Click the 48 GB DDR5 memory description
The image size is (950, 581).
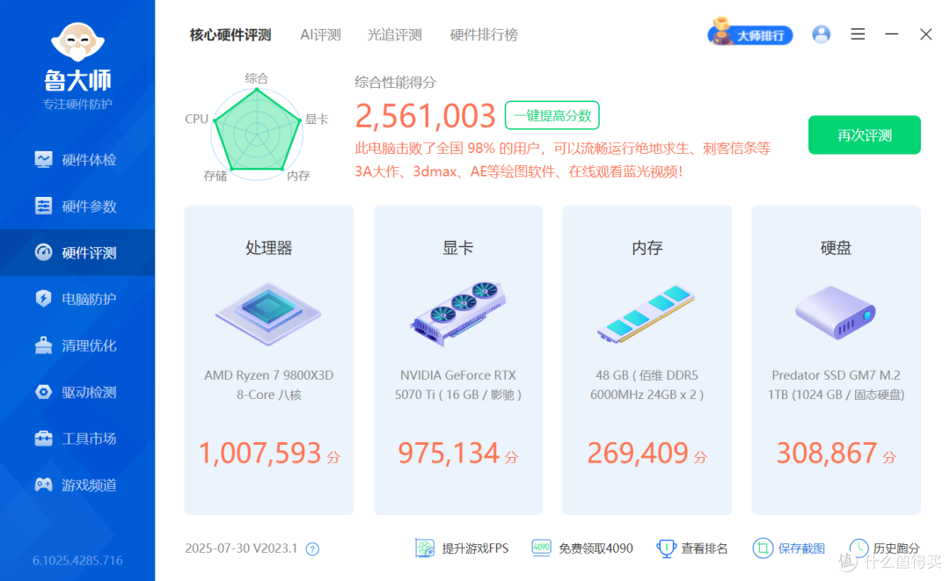click(647, 385)
